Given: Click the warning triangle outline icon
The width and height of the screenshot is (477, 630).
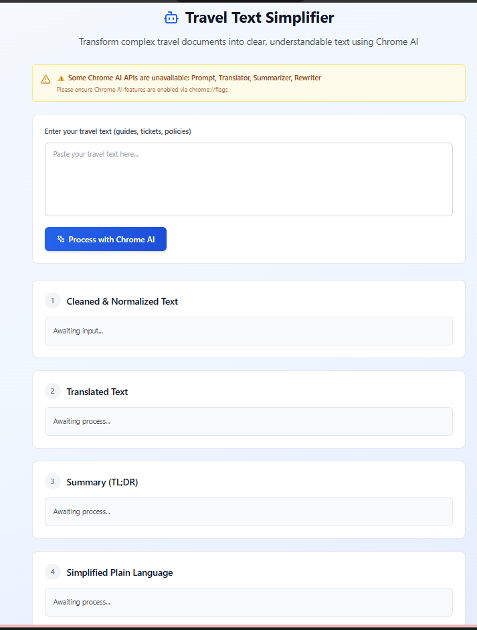Looking at the screenshot, I should point(45,79).
